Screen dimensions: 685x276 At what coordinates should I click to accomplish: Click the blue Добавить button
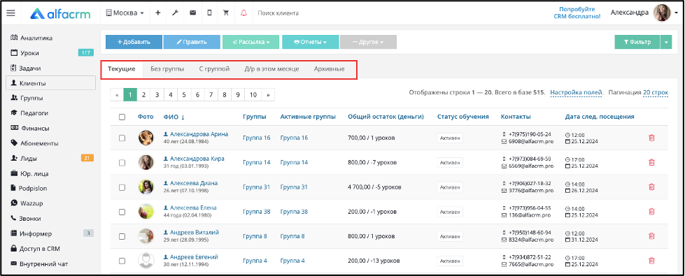pos(134,43)
